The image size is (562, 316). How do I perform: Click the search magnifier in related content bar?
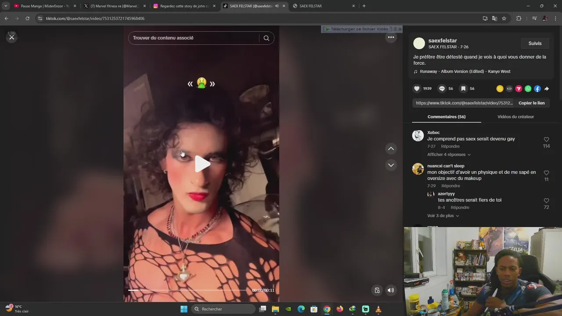pos(266,38)
